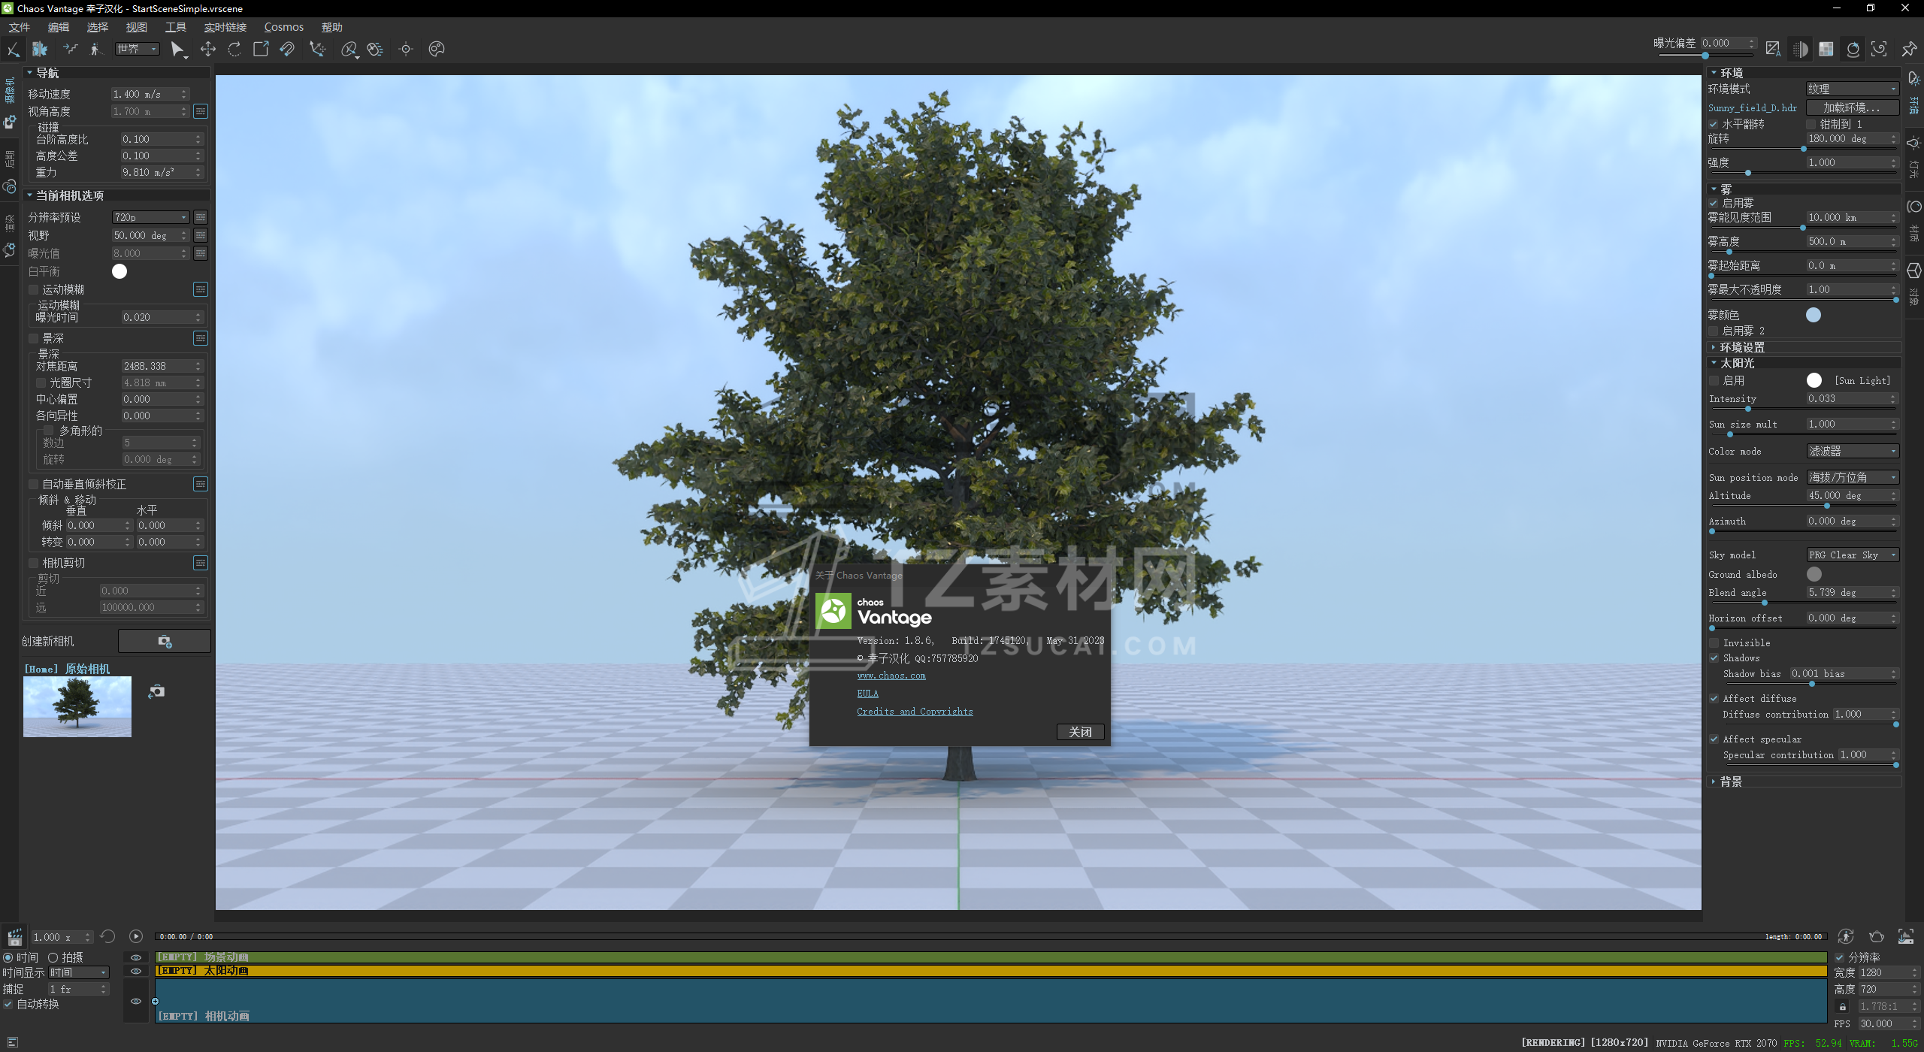The image size is (1924, 1052).
Task: Enable the 运动模糊 motion blur checkbox
Action: pyautogui.click(x=34, y=289)
